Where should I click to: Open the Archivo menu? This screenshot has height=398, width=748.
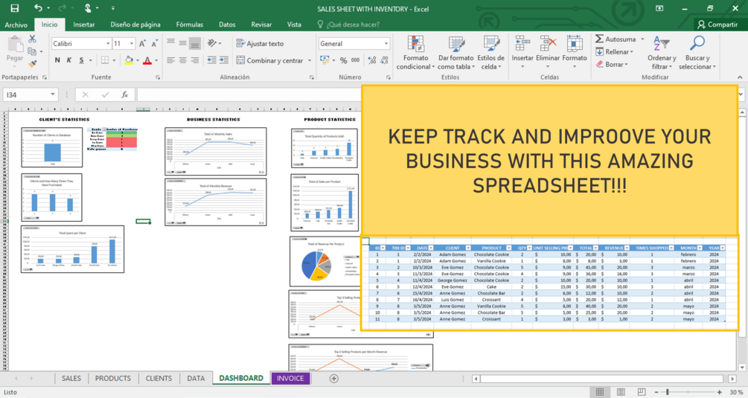(16, 25)
